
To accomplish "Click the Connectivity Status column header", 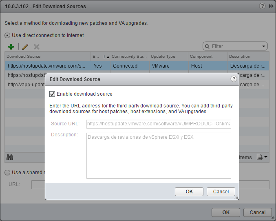I will point(129,57).
